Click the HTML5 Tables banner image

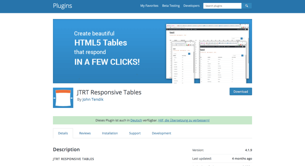click(x=152, y=51)
